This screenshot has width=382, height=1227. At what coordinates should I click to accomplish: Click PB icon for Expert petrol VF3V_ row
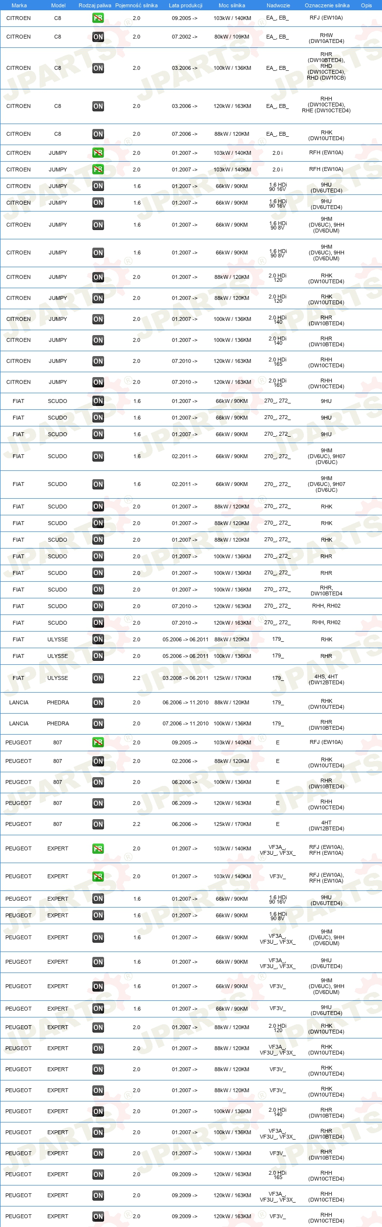[98, 876]
